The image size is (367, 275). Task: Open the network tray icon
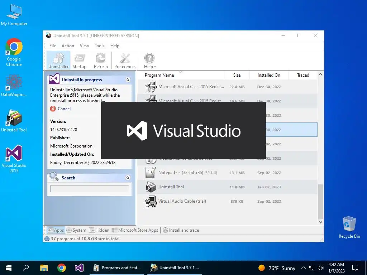pos(312,268)
